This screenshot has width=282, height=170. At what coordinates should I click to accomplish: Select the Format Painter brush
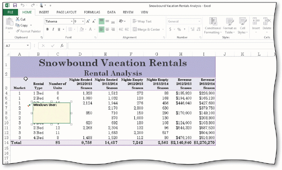coord(18,31)
